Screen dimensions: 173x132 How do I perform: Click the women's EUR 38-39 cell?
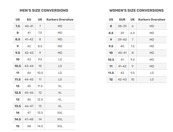(x=122, y=26)
